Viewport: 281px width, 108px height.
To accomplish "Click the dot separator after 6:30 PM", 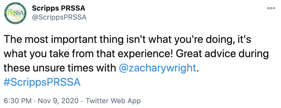I will tap(35, 101).
